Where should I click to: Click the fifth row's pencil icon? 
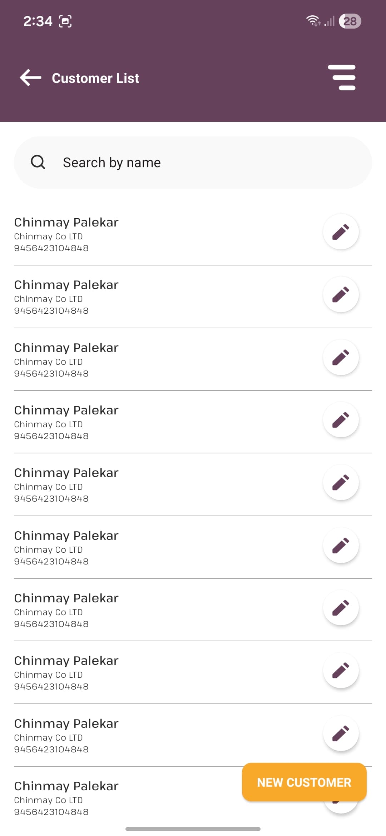(x=341, y=482)
